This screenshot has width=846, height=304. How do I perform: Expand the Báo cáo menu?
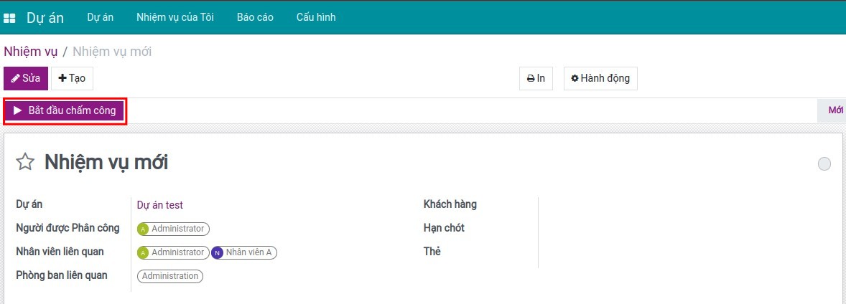255,17
